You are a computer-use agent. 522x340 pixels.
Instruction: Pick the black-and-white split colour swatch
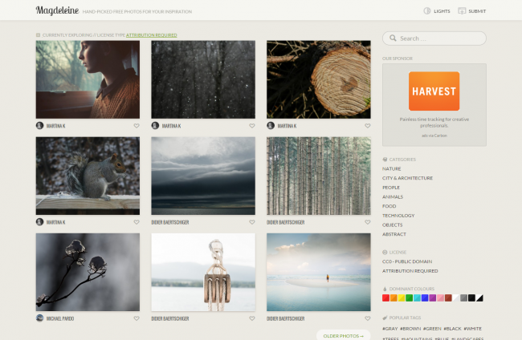tap(479, 297)
